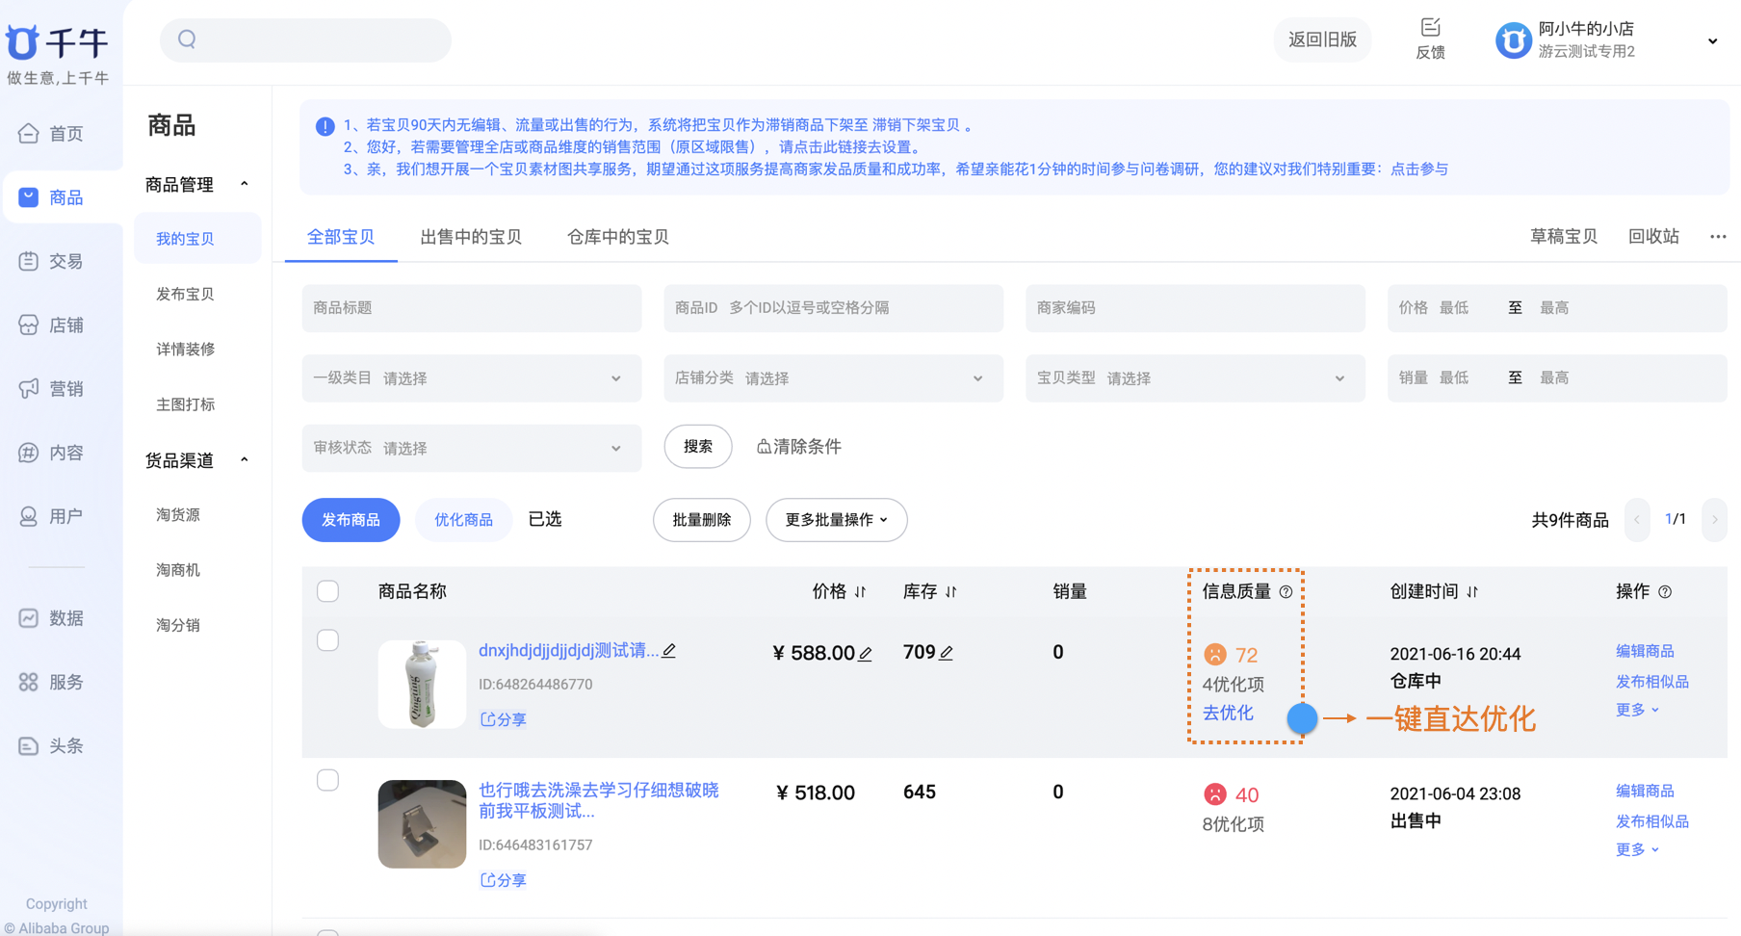Click the 创建时间 sort icon

click(x=1472, y=591)
